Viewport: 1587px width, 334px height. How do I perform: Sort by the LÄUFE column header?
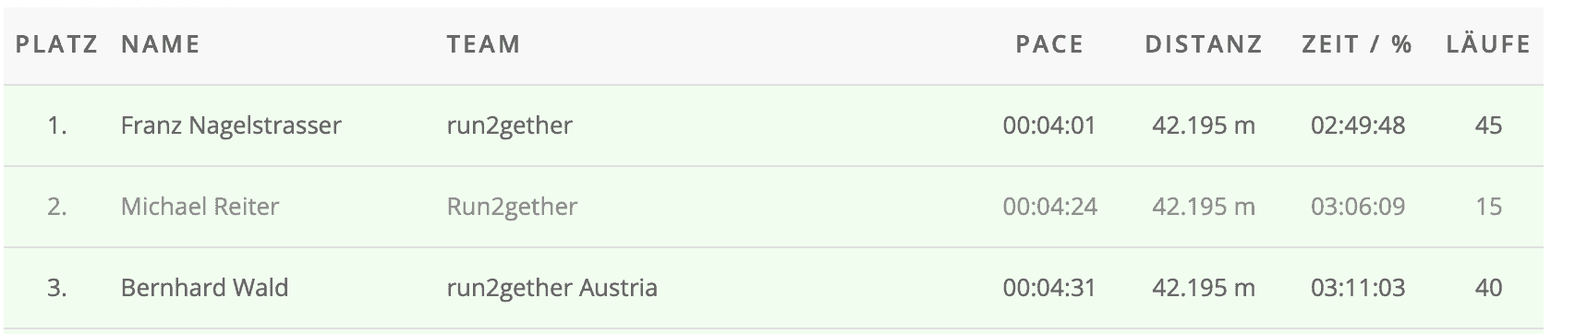click(x=1488, y=42)
